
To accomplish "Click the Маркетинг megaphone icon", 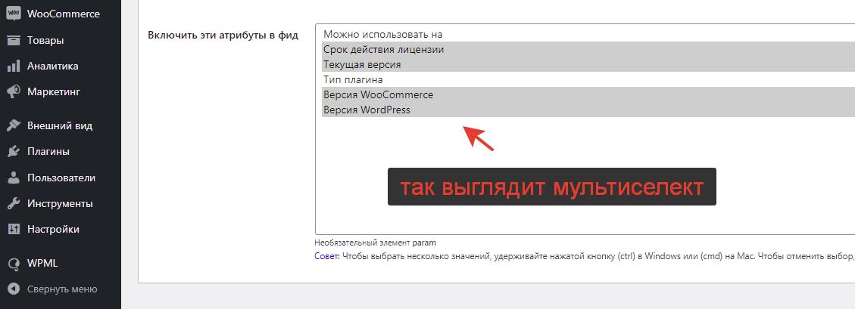I will [x=13, y=92].
